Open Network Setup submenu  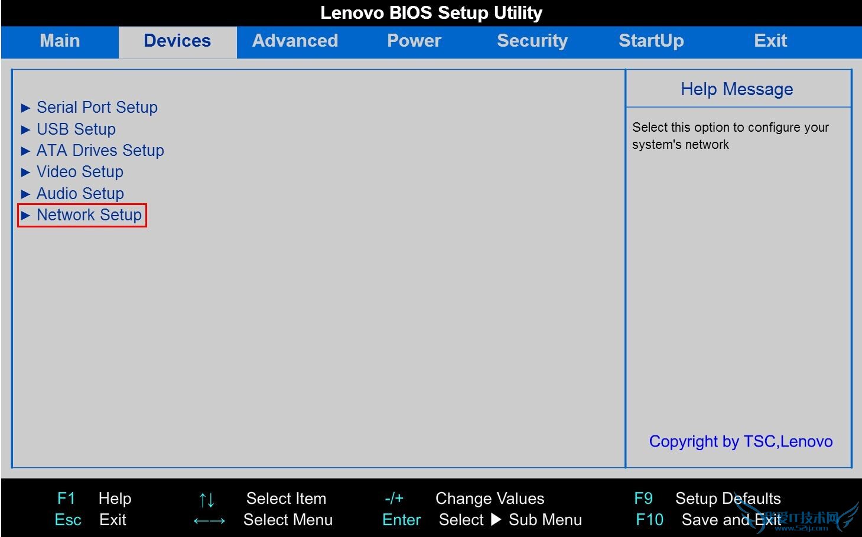click(x=89, y=215)
